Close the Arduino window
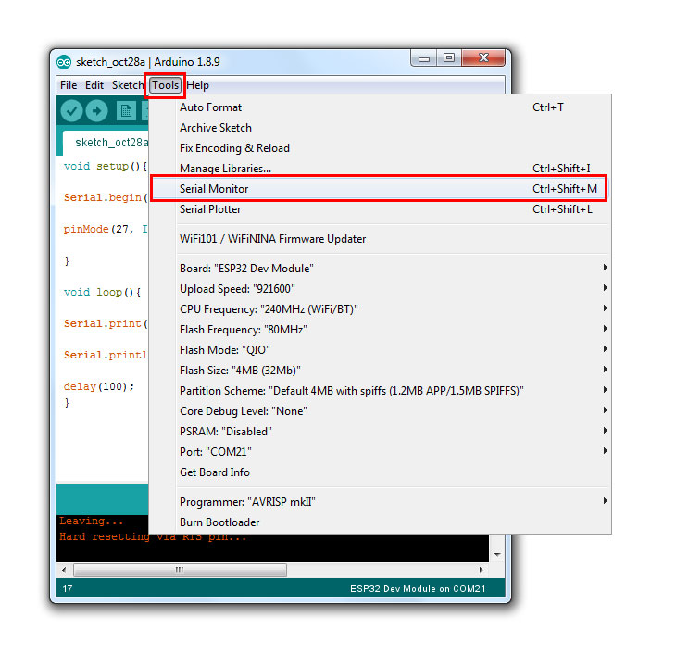Screen dimensions: 676x654 (x=483, y=58)
